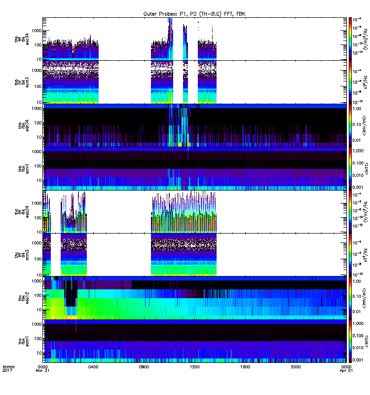Select the thc eac34 panel color bar
Screen dimensions: 370x395
[350, 212]
